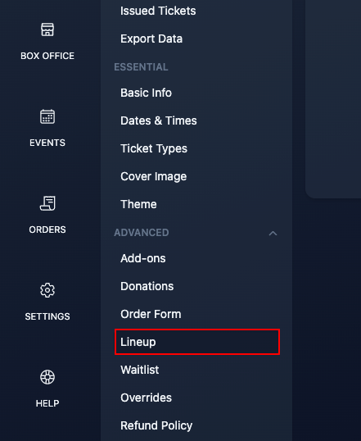Viewport: 361px width, 441px height.
Task: Open the Events calendar icon
Action: pyautogui.click(x=47, y=116)
